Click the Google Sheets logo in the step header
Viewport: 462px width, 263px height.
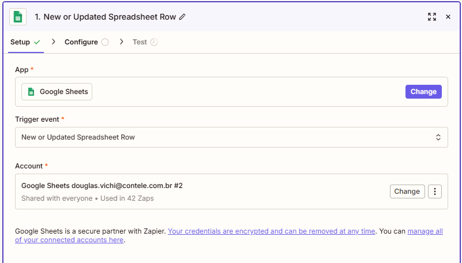[18, 17]
